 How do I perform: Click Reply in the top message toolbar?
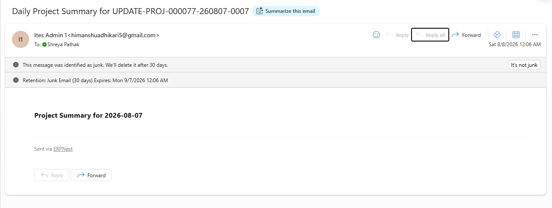[397, 35]
